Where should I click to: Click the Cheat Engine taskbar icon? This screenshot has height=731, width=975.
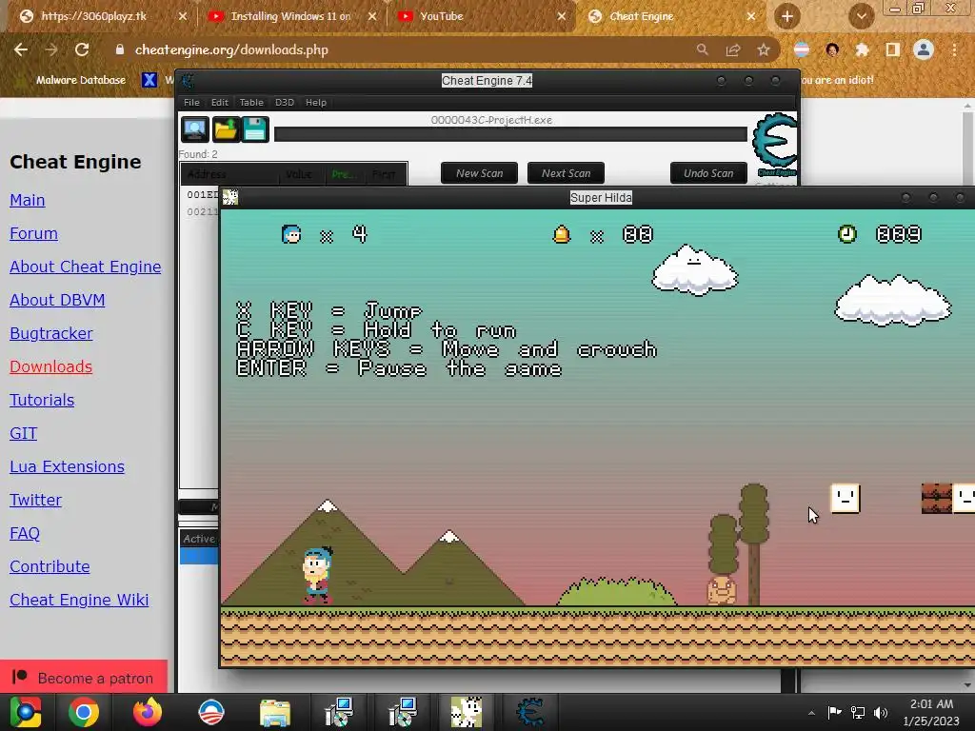(x=529, y=712)
